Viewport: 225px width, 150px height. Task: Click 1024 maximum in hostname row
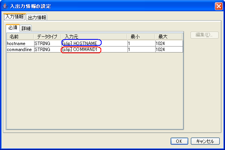(169, 43)
